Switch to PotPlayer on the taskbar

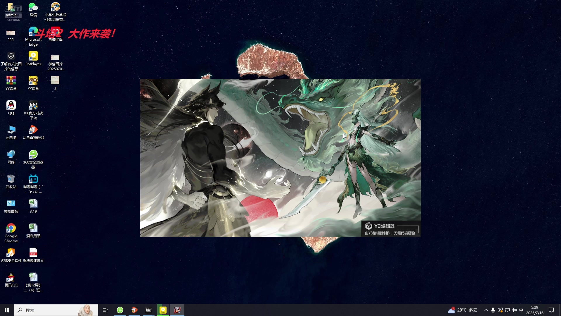click(163, 310)
